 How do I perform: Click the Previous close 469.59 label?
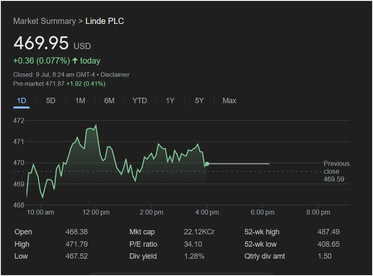pyautogui.click(x=336, y=171)
